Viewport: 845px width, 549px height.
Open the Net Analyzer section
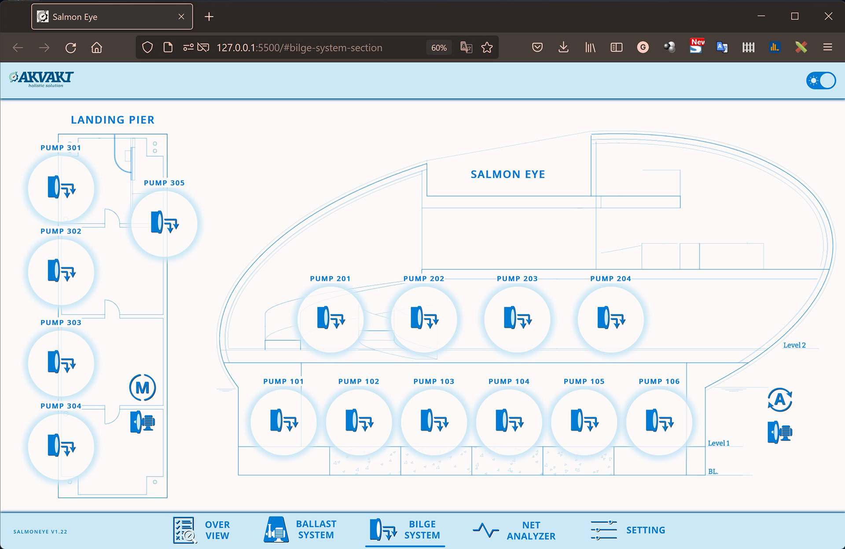514,531
